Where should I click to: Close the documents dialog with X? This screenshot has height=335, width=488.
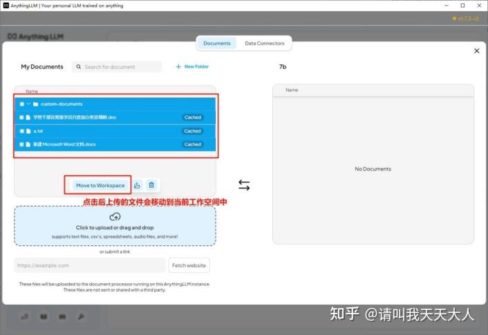point(476,50)
